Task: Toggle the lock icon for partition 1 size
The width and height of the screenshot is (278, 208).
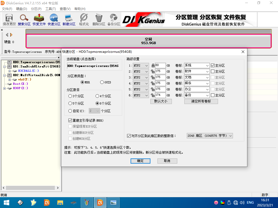Action: tap(153, 66)
